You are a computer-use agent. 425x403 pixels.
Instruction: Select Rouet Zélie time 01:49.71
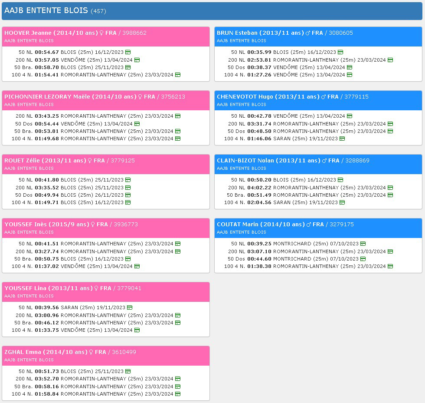click(x=47, y=202)
